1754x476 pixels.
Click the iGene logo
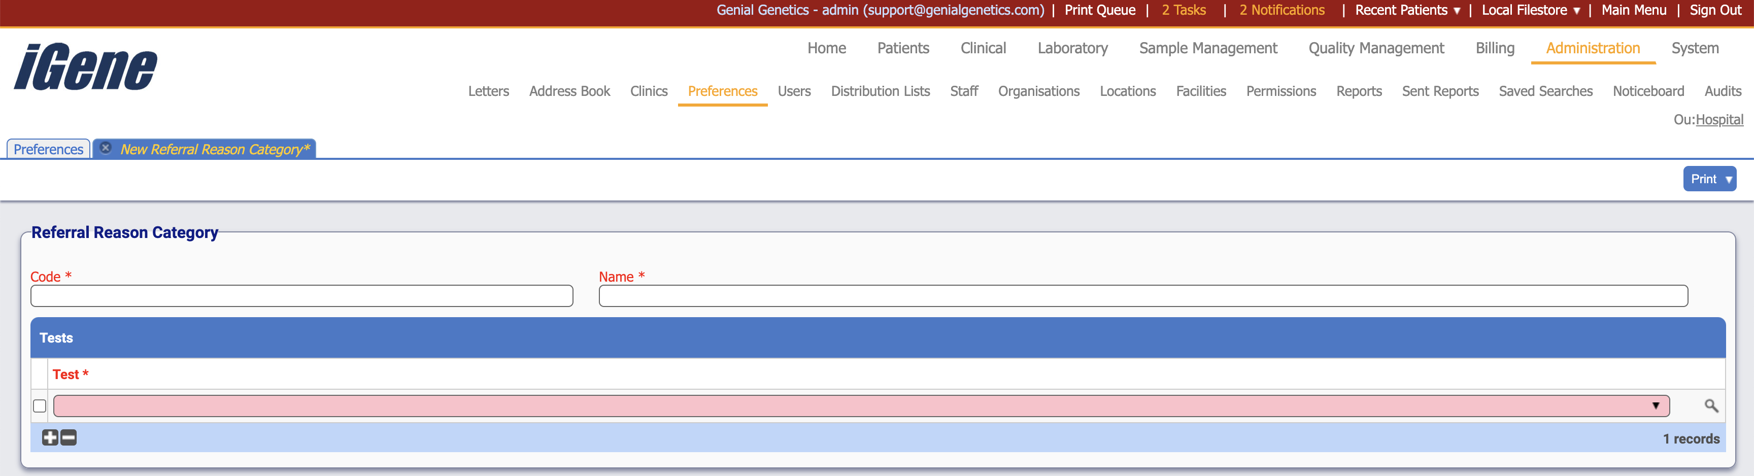click(x=84, y=66)
